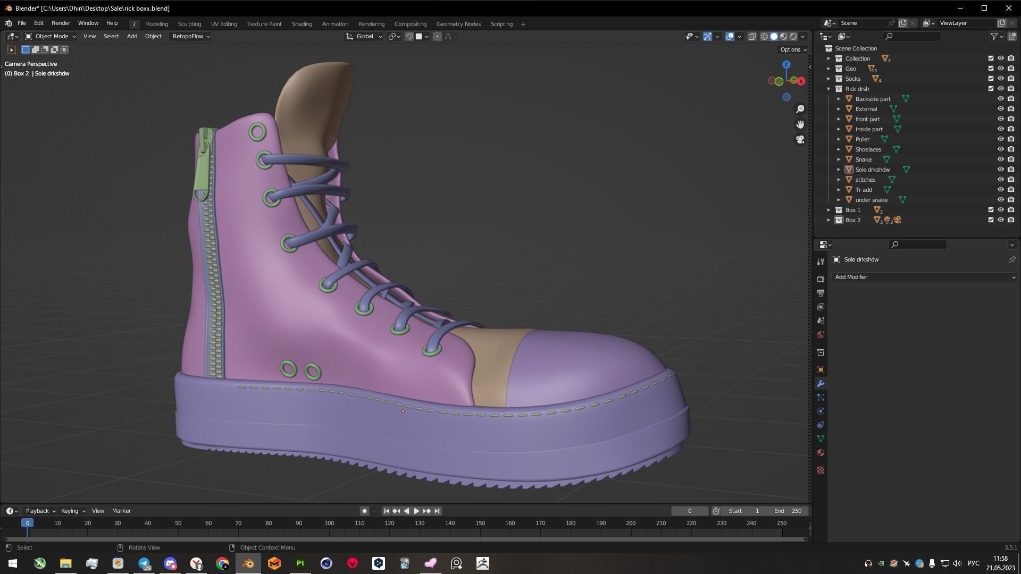Open the Object Constraints properties icon
This screenshot has height=574, width=1021.
(821, 425)
